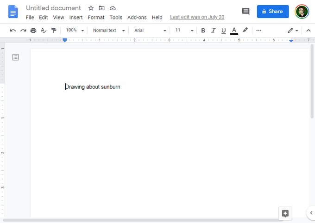Screen dimensions: 315x223
Task: Show the document outline icon
Action: point(15,57)
